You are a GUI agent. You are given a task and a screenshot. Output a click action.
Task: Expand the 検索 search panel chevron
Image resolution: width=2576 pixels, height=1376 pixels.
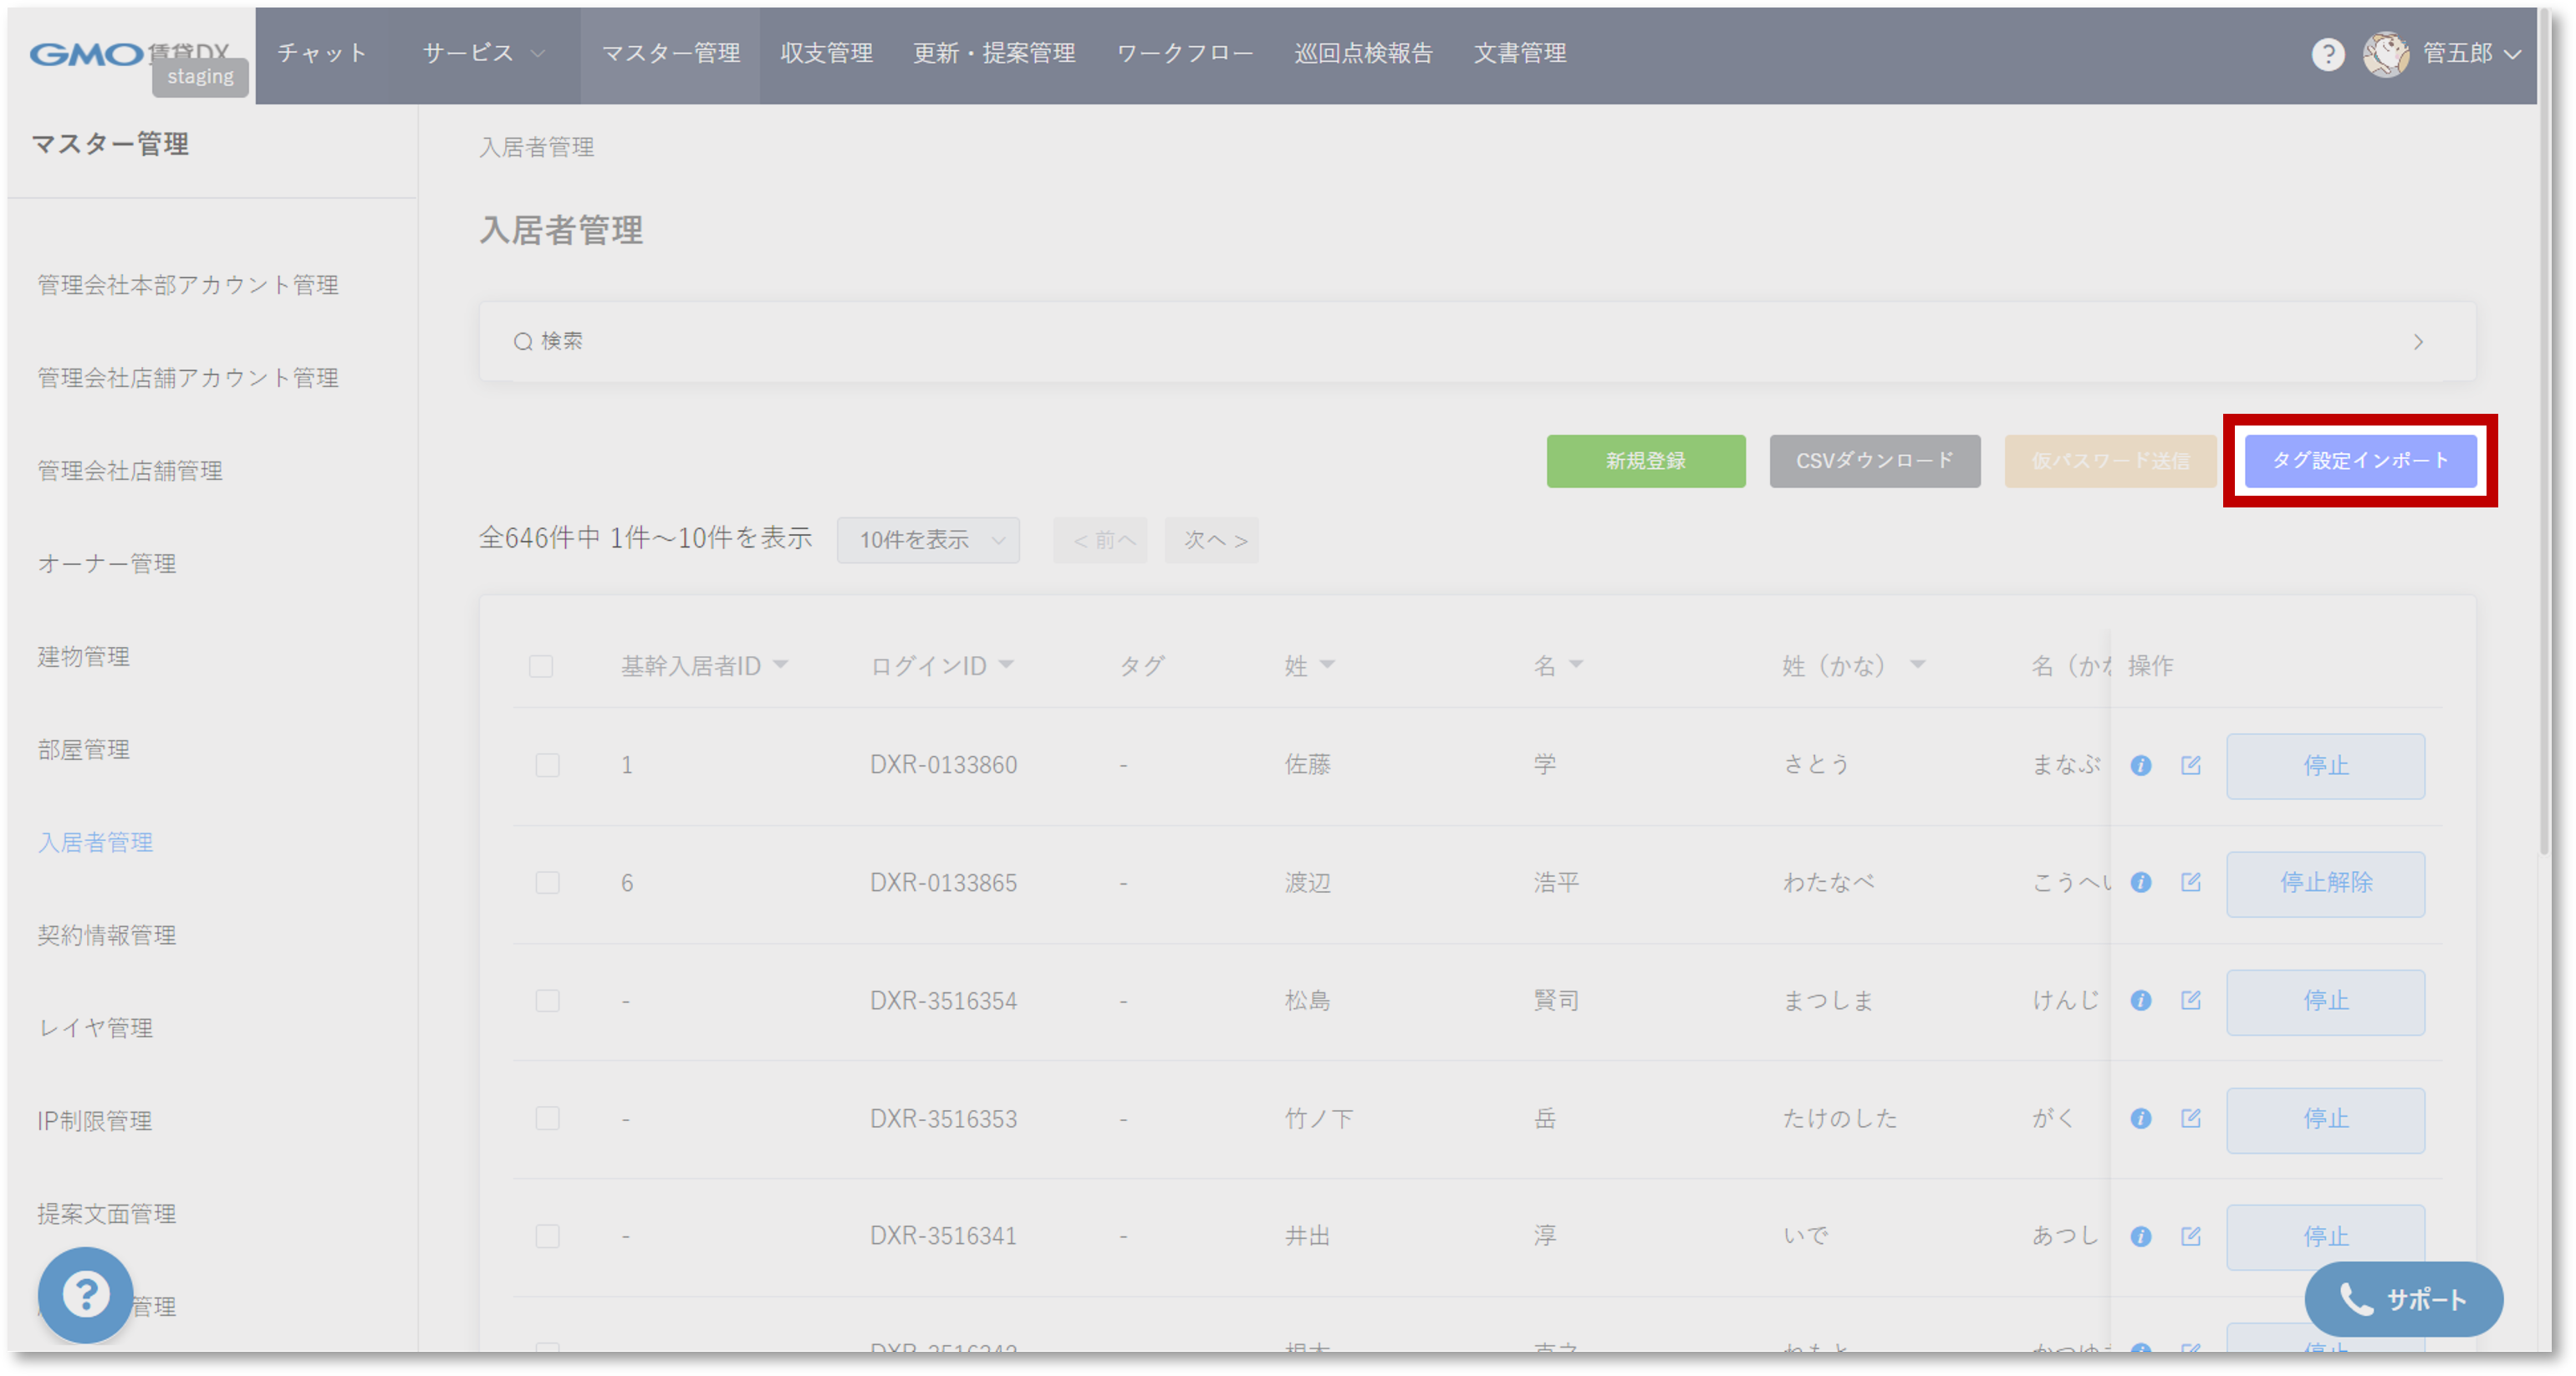2417,342
